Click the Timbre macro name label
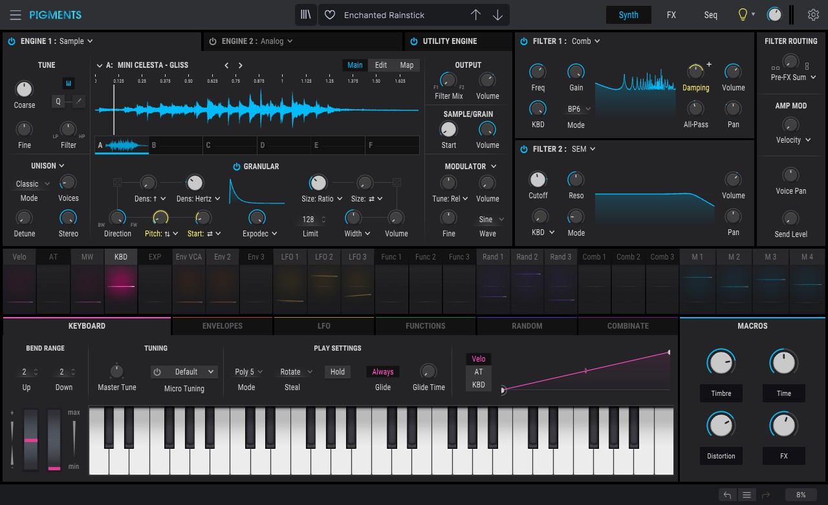 (721, 393)
